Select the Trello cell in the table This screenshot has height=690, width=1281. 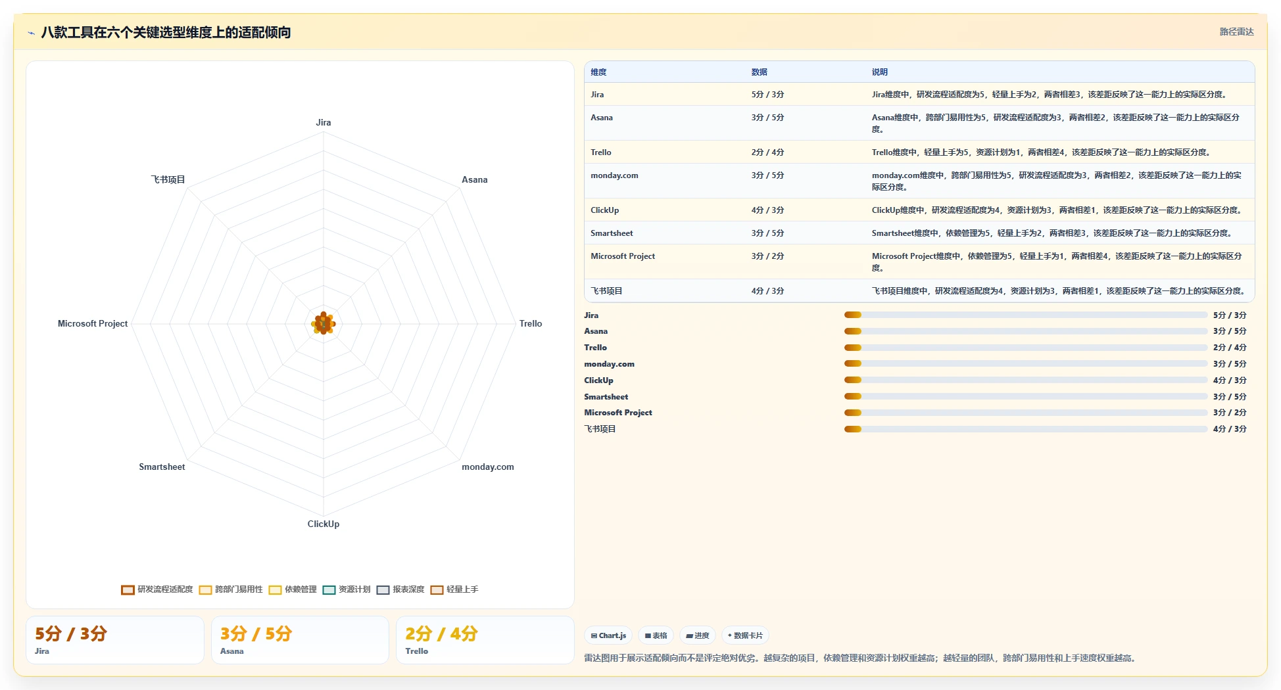pyautogui.click(x=600, y=152)
